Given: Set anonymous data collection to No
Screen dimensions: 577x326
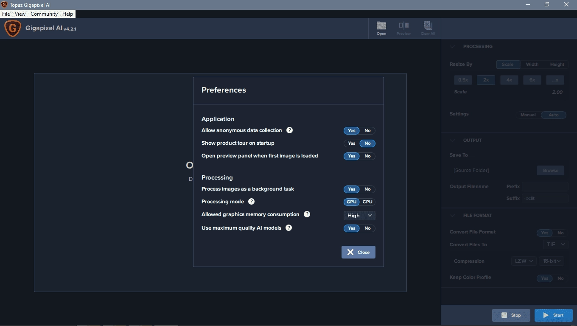Looking at the screenshot, I should (x=367, y=131).
